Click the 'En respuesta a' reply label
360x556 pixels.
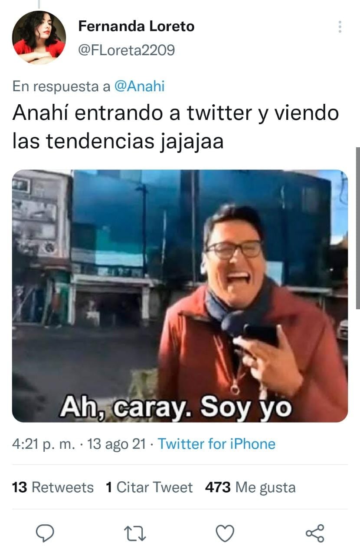[x=61, y=86]
